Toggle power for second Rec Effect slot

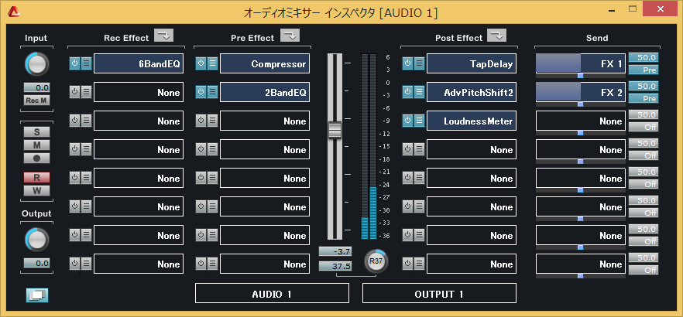(74, 92)
